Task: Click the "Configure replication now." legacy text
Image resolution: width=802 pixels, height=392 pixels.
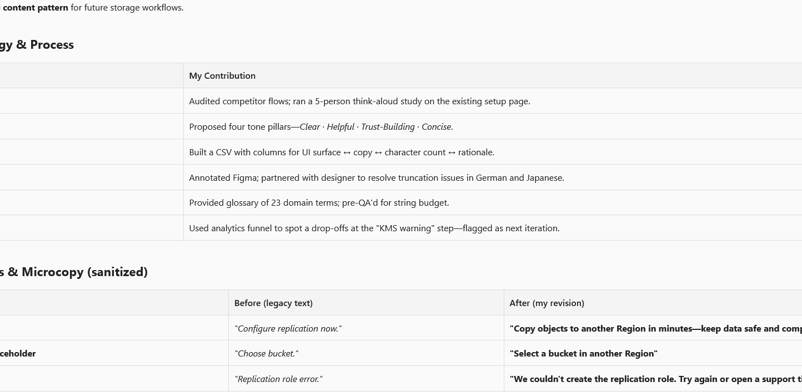Action: (x=288, y=329)
